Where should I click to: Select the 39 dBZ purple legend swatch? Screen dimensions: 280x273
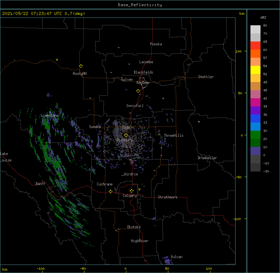click(x=255, y=110)
